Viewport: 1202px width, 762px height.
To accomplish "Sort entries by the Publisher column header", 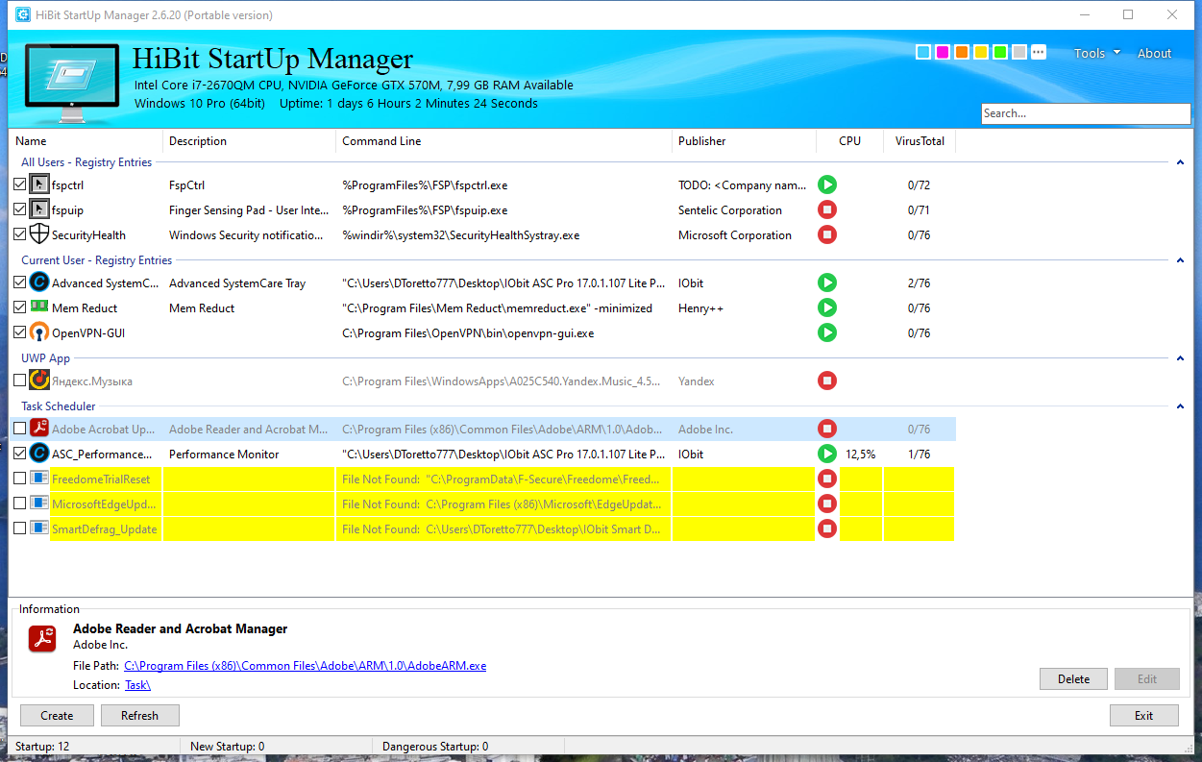I will [x=701, y=141].
